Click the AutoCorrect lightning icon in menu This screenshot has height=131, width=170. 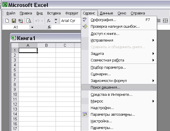(85, 114)
